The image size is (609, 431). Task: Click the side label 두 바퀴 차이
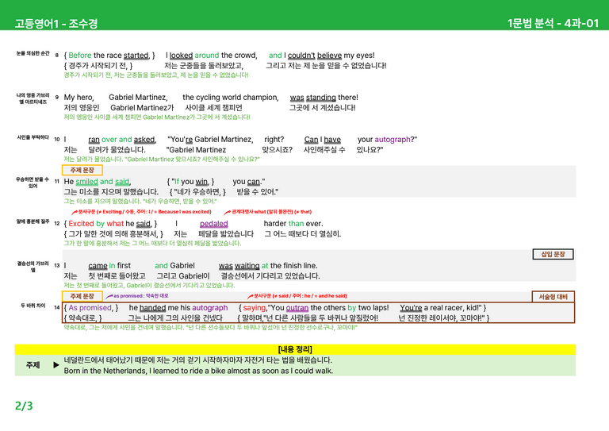tap(33, 306)
